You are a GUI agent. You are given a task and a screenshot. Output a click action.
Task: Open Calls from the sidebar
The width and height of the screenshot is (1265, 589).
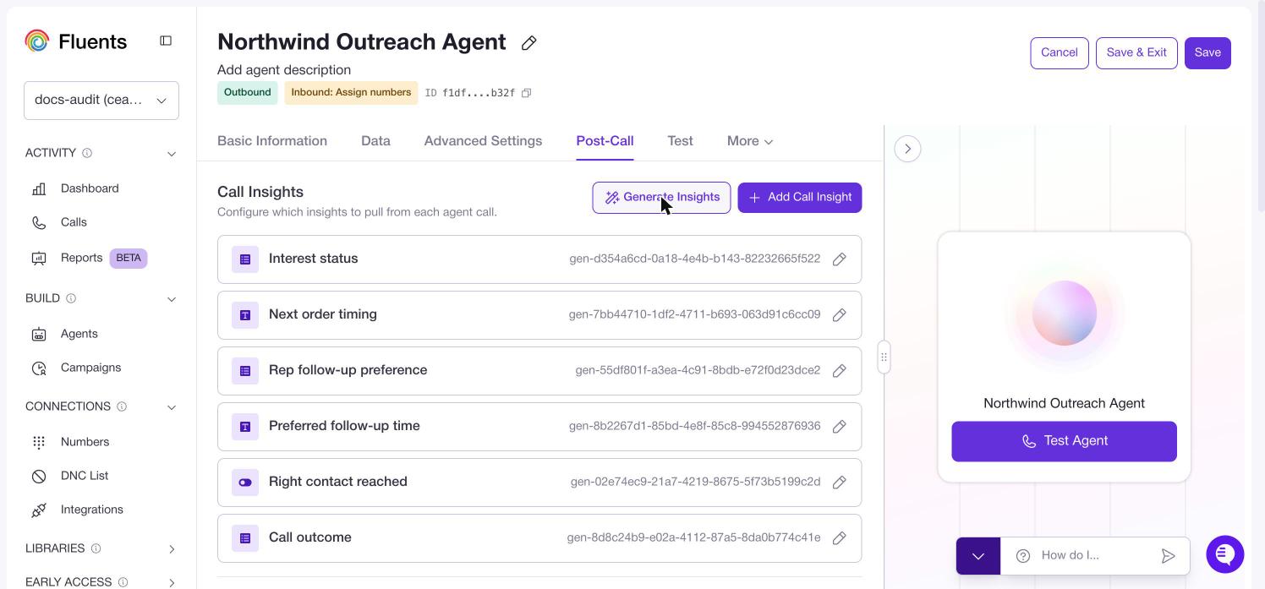74,222
